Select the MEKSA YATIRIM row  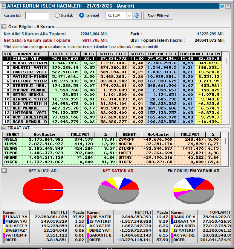[x=112, y=63]
